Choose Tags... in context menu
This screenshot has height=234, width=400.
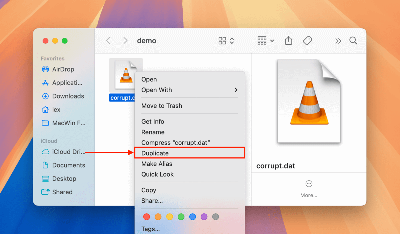[190, 229]
